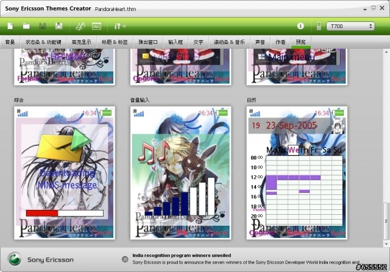390x272 pixels.
Task: Save the current theme
Action: point(43,26)
